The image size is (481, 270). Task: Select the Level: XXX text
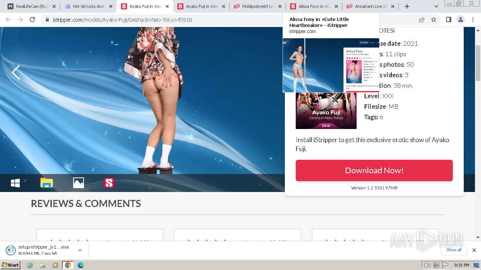(379, 96)
